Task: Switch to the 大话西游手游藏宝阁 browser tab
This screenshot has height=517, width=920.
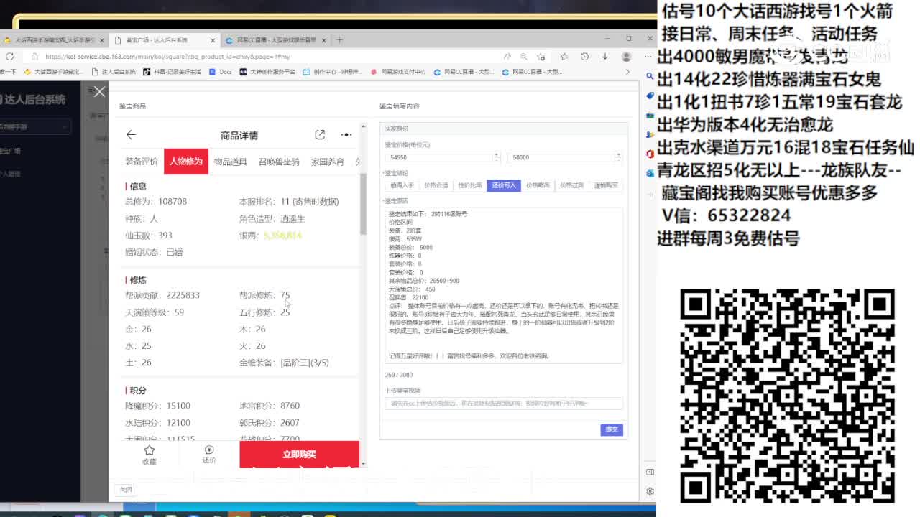Action: (55, 40)
